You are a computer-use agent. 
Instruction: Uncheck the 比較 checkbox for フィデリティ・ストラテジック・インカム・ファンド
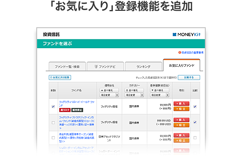[x=195, y=122]
